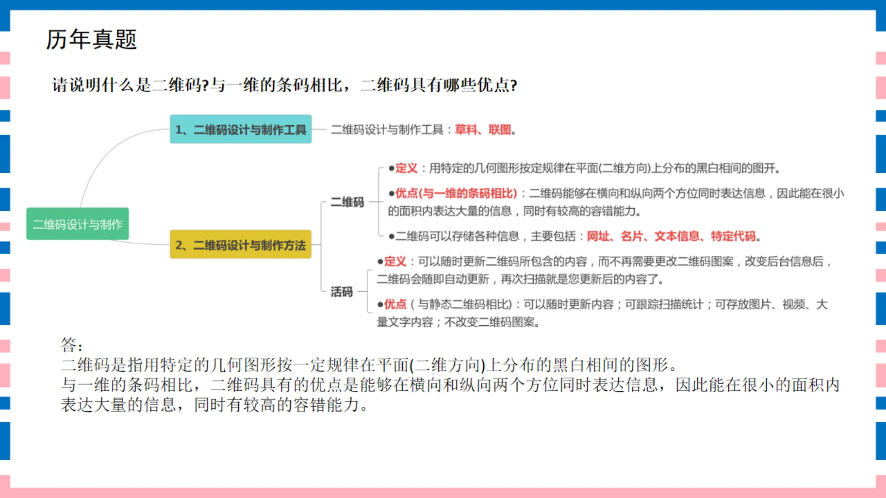Click the 答: label
The width and height of the screenshot is (886, 498).
(72, 345)
